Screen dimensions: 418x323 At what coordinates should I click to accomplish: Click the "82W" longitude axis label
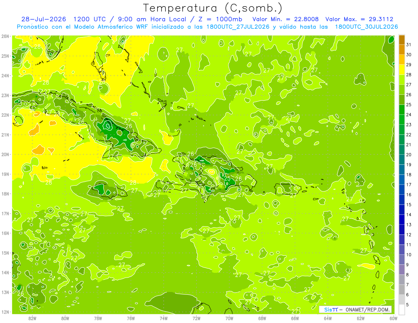[32, 318]
